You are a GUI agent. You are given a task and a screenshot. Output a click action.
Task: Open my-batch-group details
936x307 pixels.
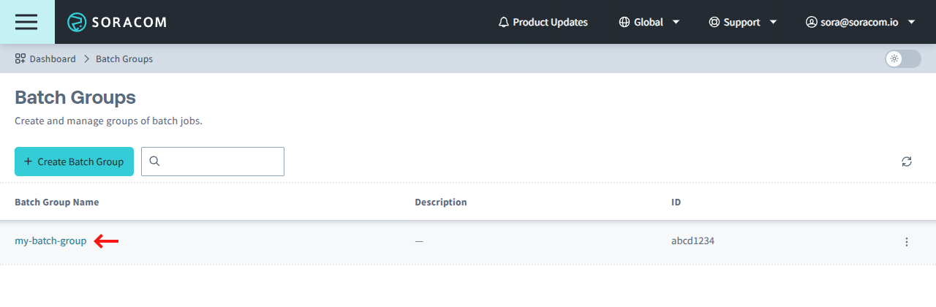click(x=50, y=240)
